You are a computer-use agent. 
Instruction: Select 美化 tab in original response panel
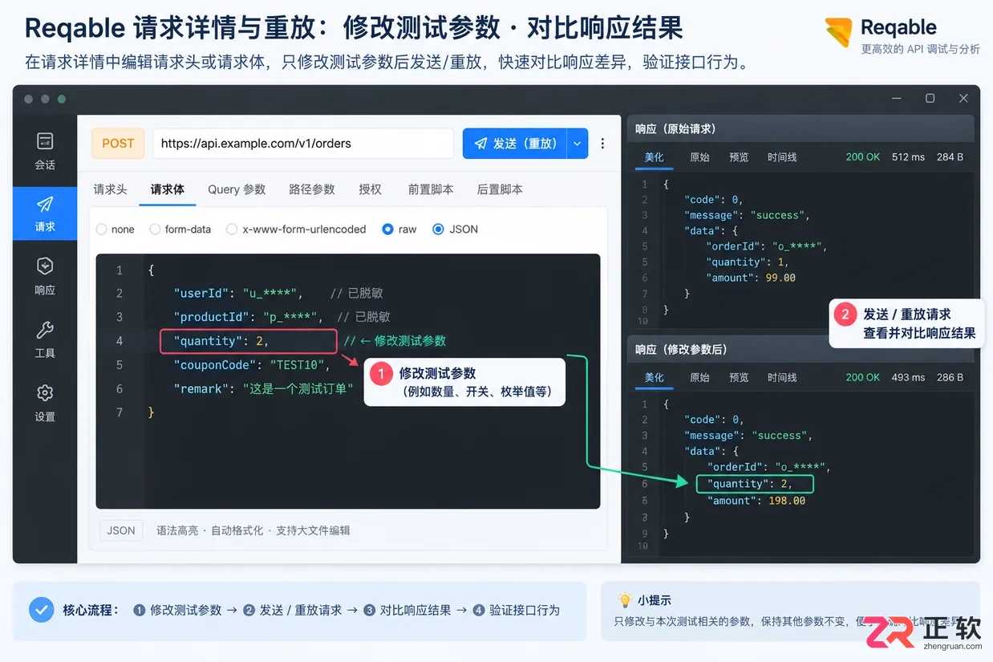coord(655,157)
